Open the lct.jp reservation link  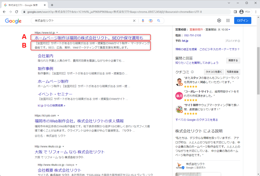tap(185, 41)
